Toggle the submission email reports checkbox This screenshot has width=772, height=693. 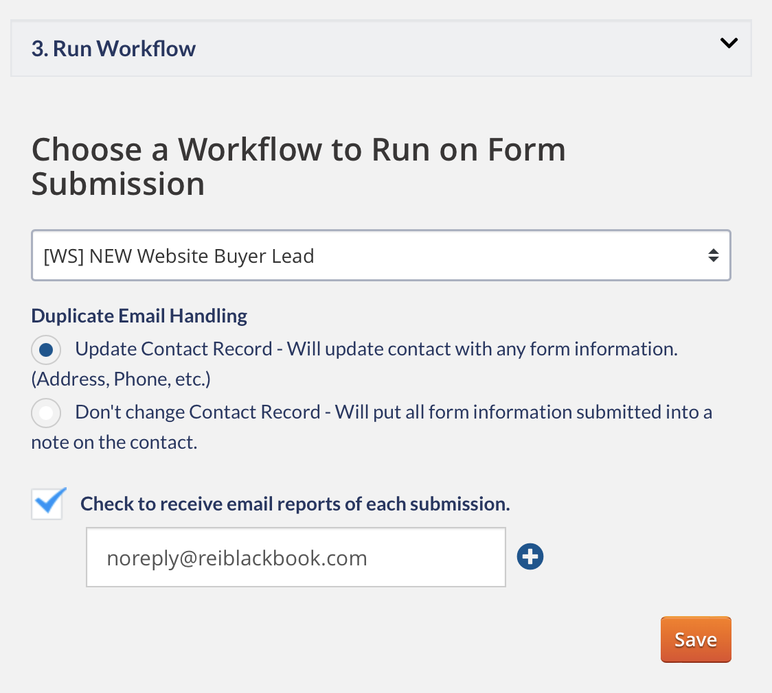pyautogui.click(x=47, y=503)
